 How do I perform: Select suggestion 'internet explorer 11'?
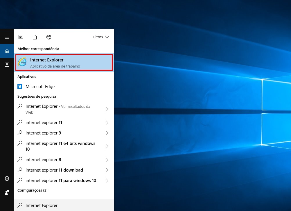tap(64, 123)
